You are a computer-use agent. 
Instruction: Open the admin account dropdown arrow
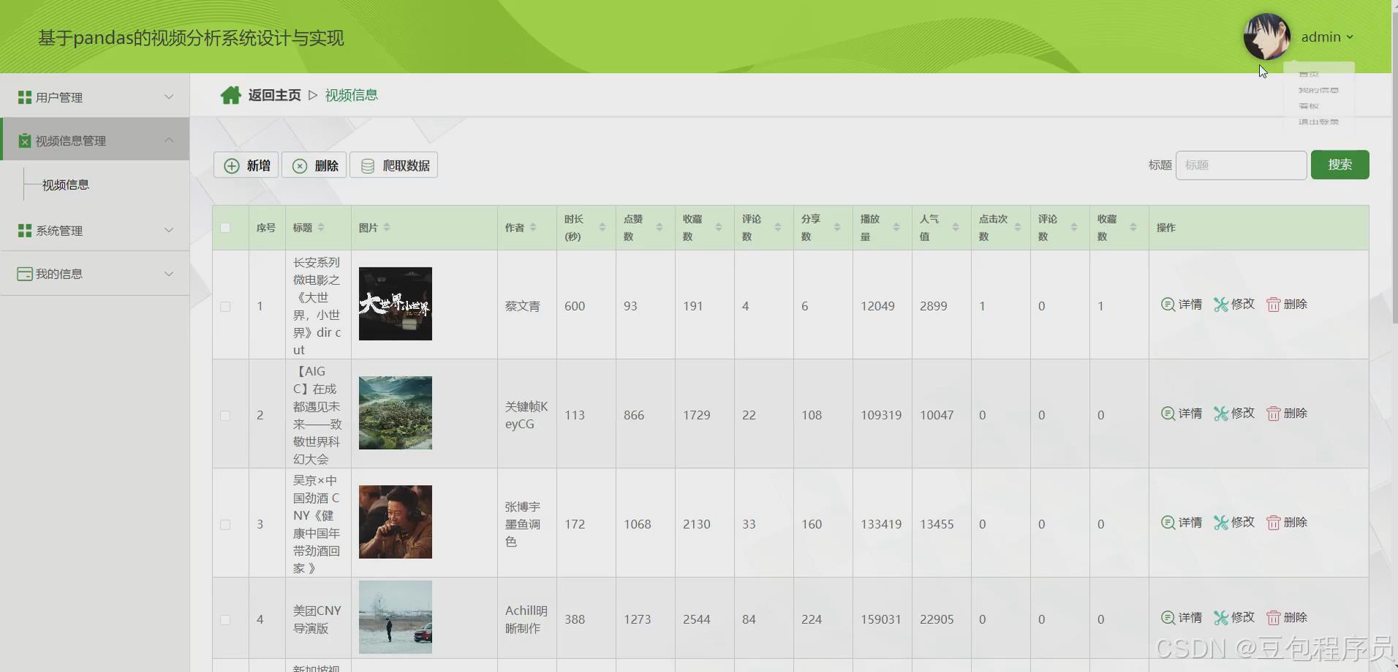coord(1350,37)
